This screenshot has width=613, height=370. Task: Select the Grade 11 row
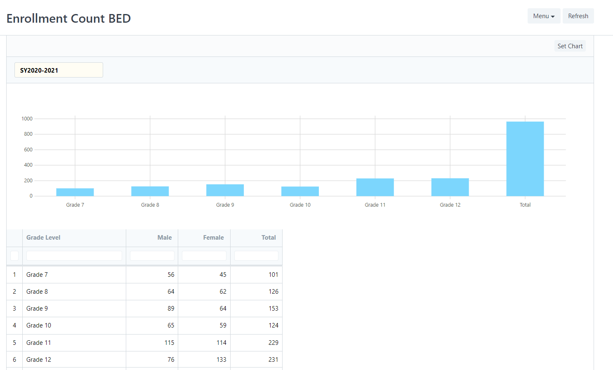tap(74, 342)
